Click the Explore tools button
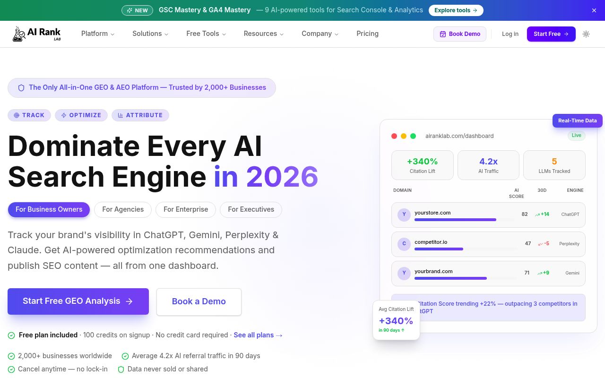Image resolution: width=605 pixels, height=378 pixels. [456, 10]
